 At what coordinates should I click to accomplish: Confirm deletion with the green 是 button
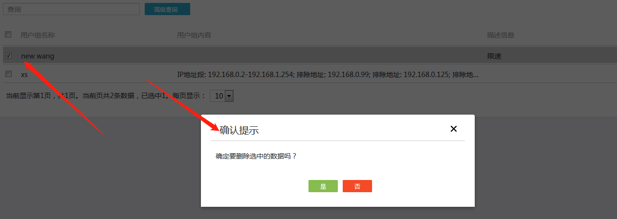[x=323, y=186]
